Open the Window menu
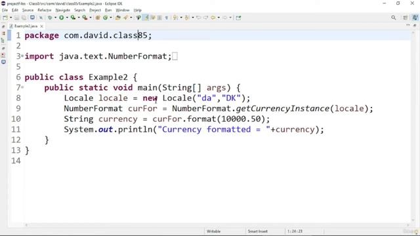Screen dimensions: 420x236 pyautogui.click(x=123, y=10)
